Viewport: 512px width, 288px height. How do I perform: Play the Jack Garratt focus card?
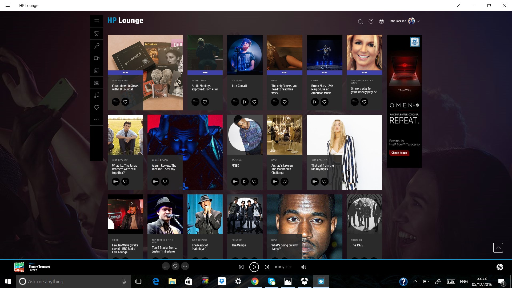[x=245, y=102]
